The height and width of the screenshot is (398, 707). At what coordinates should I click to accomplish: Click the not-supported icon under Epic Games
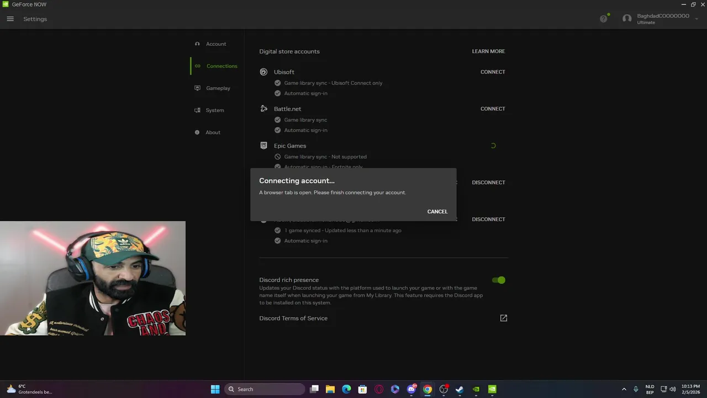278,157
